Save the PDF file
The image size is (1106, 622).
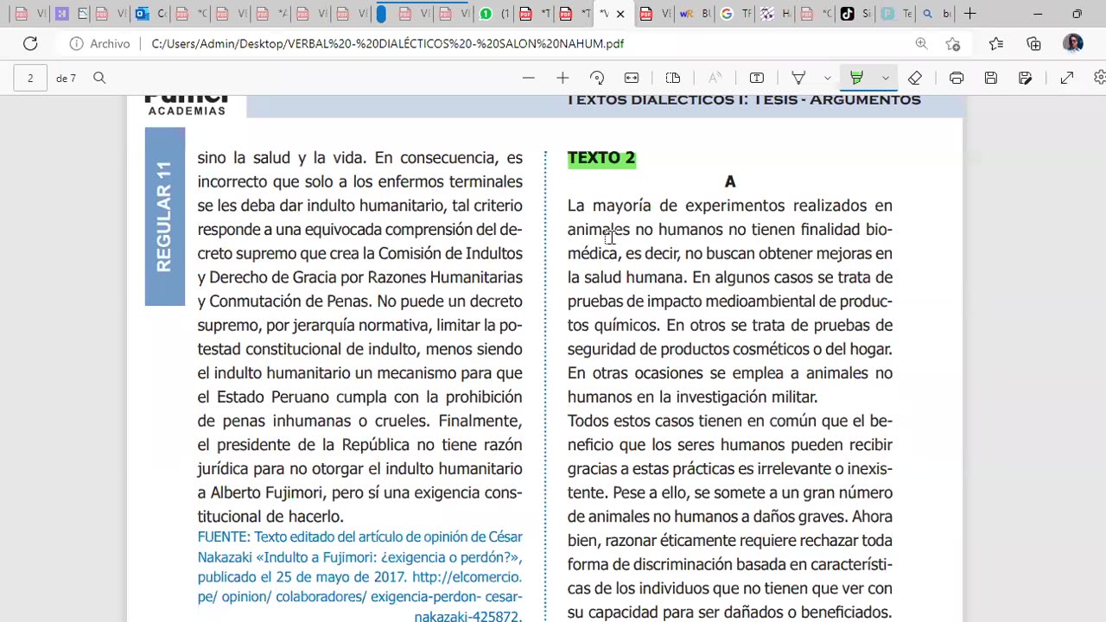[991, 78]
